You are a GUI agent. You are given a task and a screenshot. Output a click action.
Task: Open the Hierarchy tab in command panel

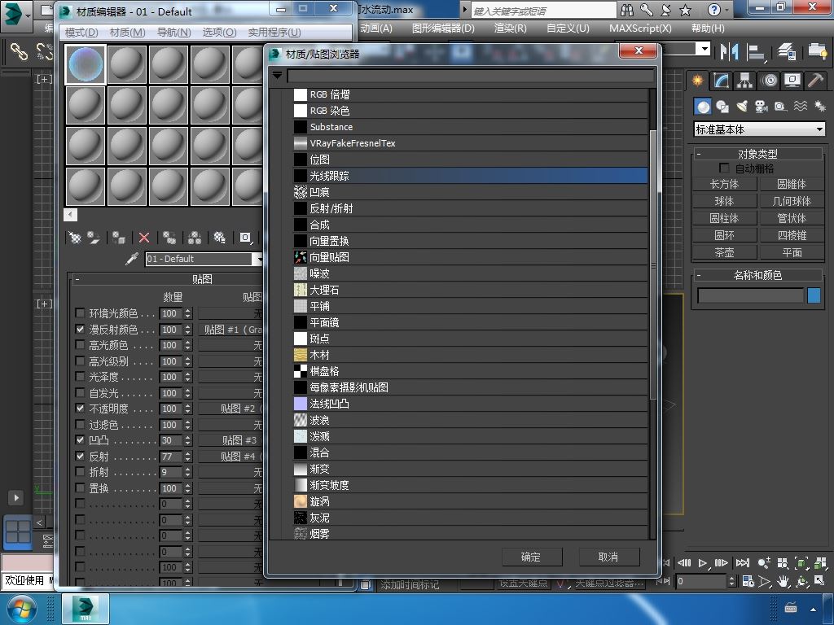[x=744, y=81]
